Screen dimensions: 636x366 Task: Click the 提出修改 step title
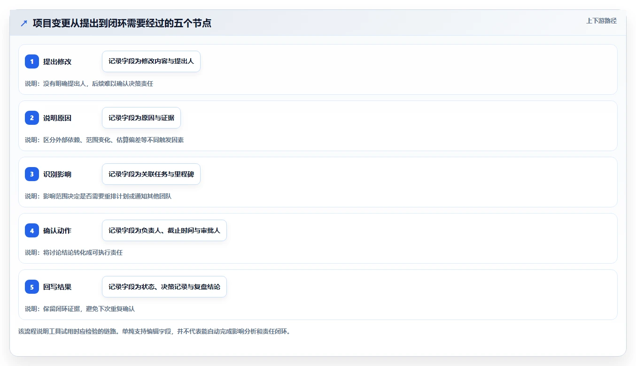[57, 61]
